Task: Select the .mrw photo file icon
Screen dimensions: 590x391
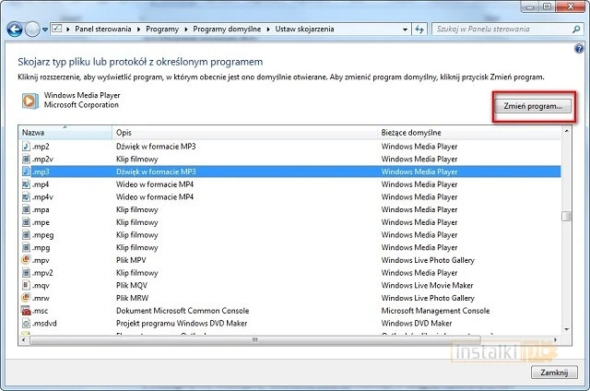Action: click(26, 299)
